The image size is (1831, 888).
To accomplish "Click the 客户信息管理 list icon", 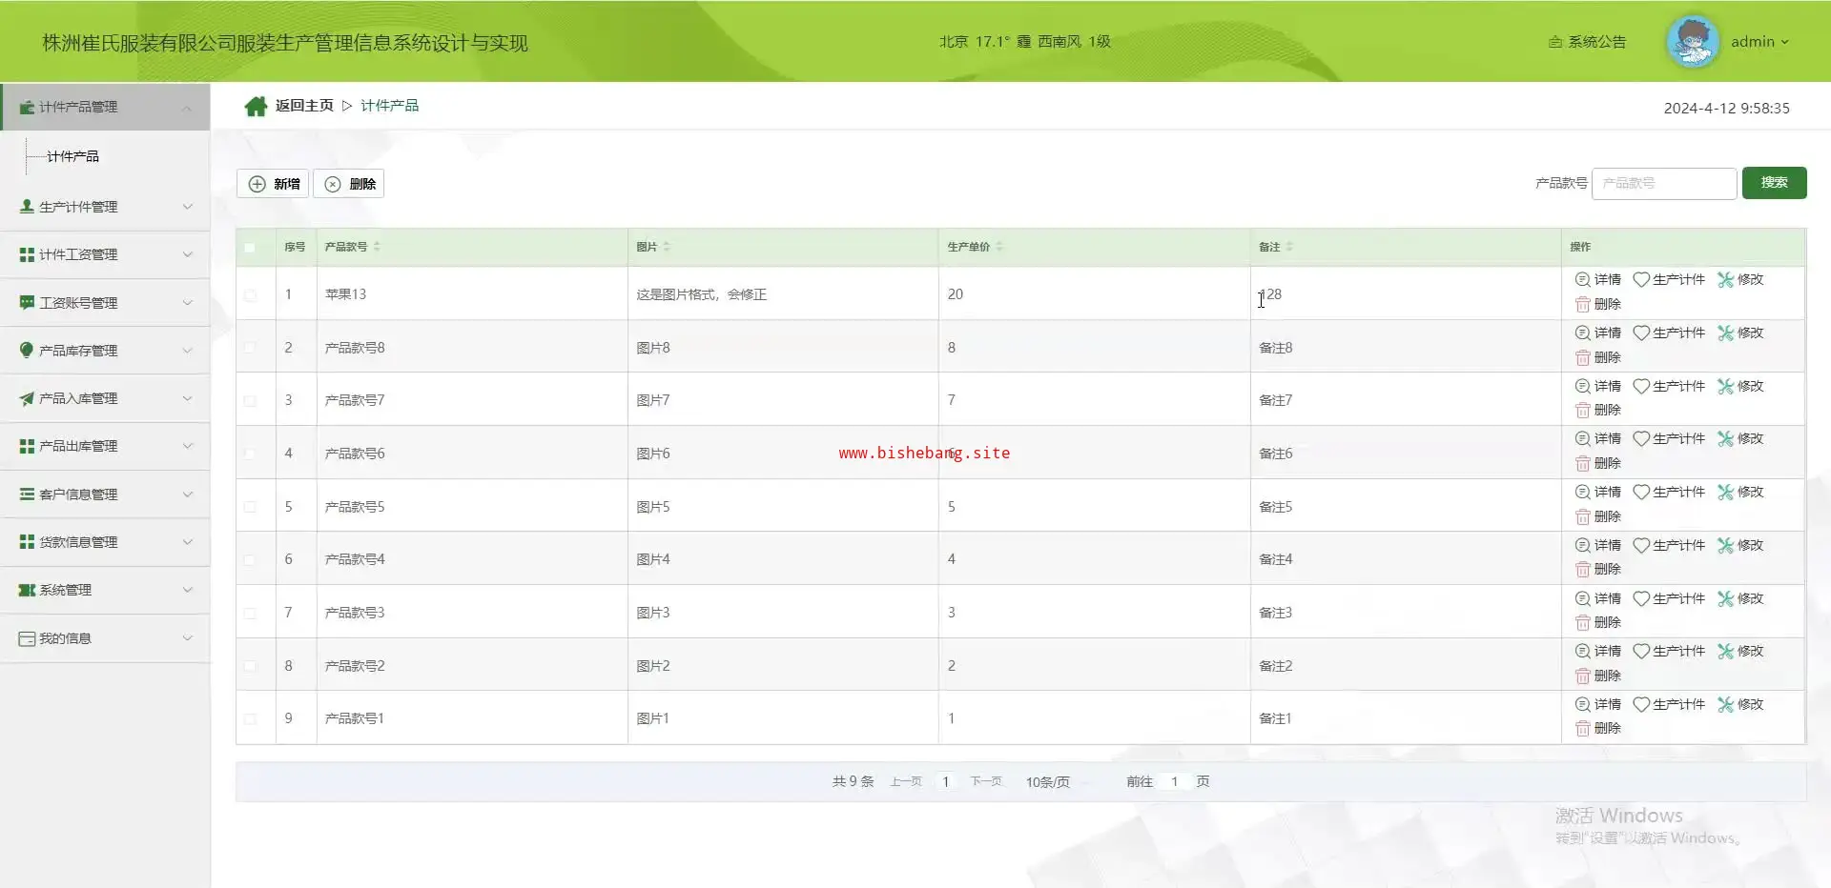I will coord(27,494).
